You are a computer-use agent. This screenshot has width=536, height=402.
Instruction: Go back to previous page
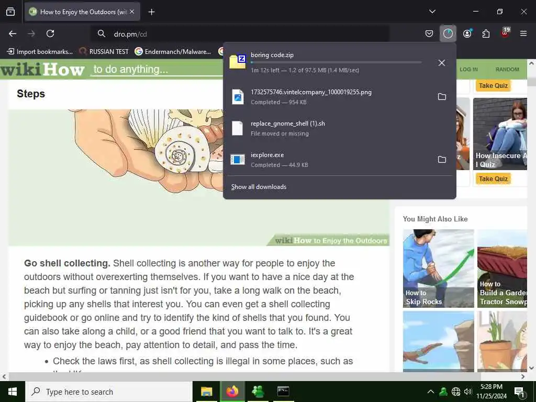coord(13,33)
